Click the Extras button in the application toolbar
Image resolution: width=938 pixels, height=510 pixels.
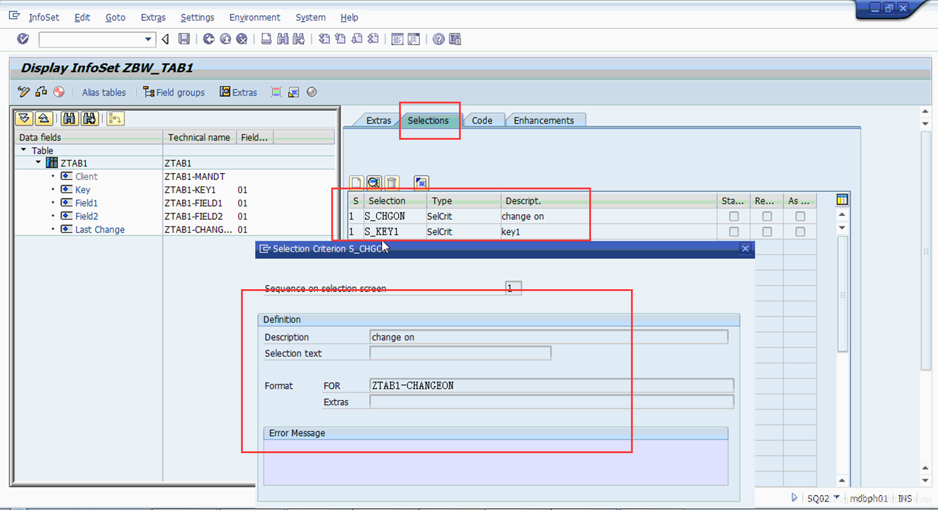click(238, 93)
